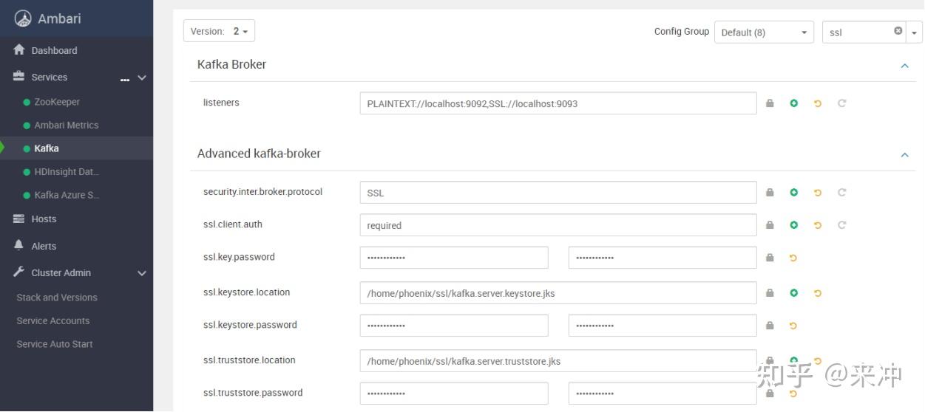Click the ssl.truststore.location label

click(x=249, y=360)
